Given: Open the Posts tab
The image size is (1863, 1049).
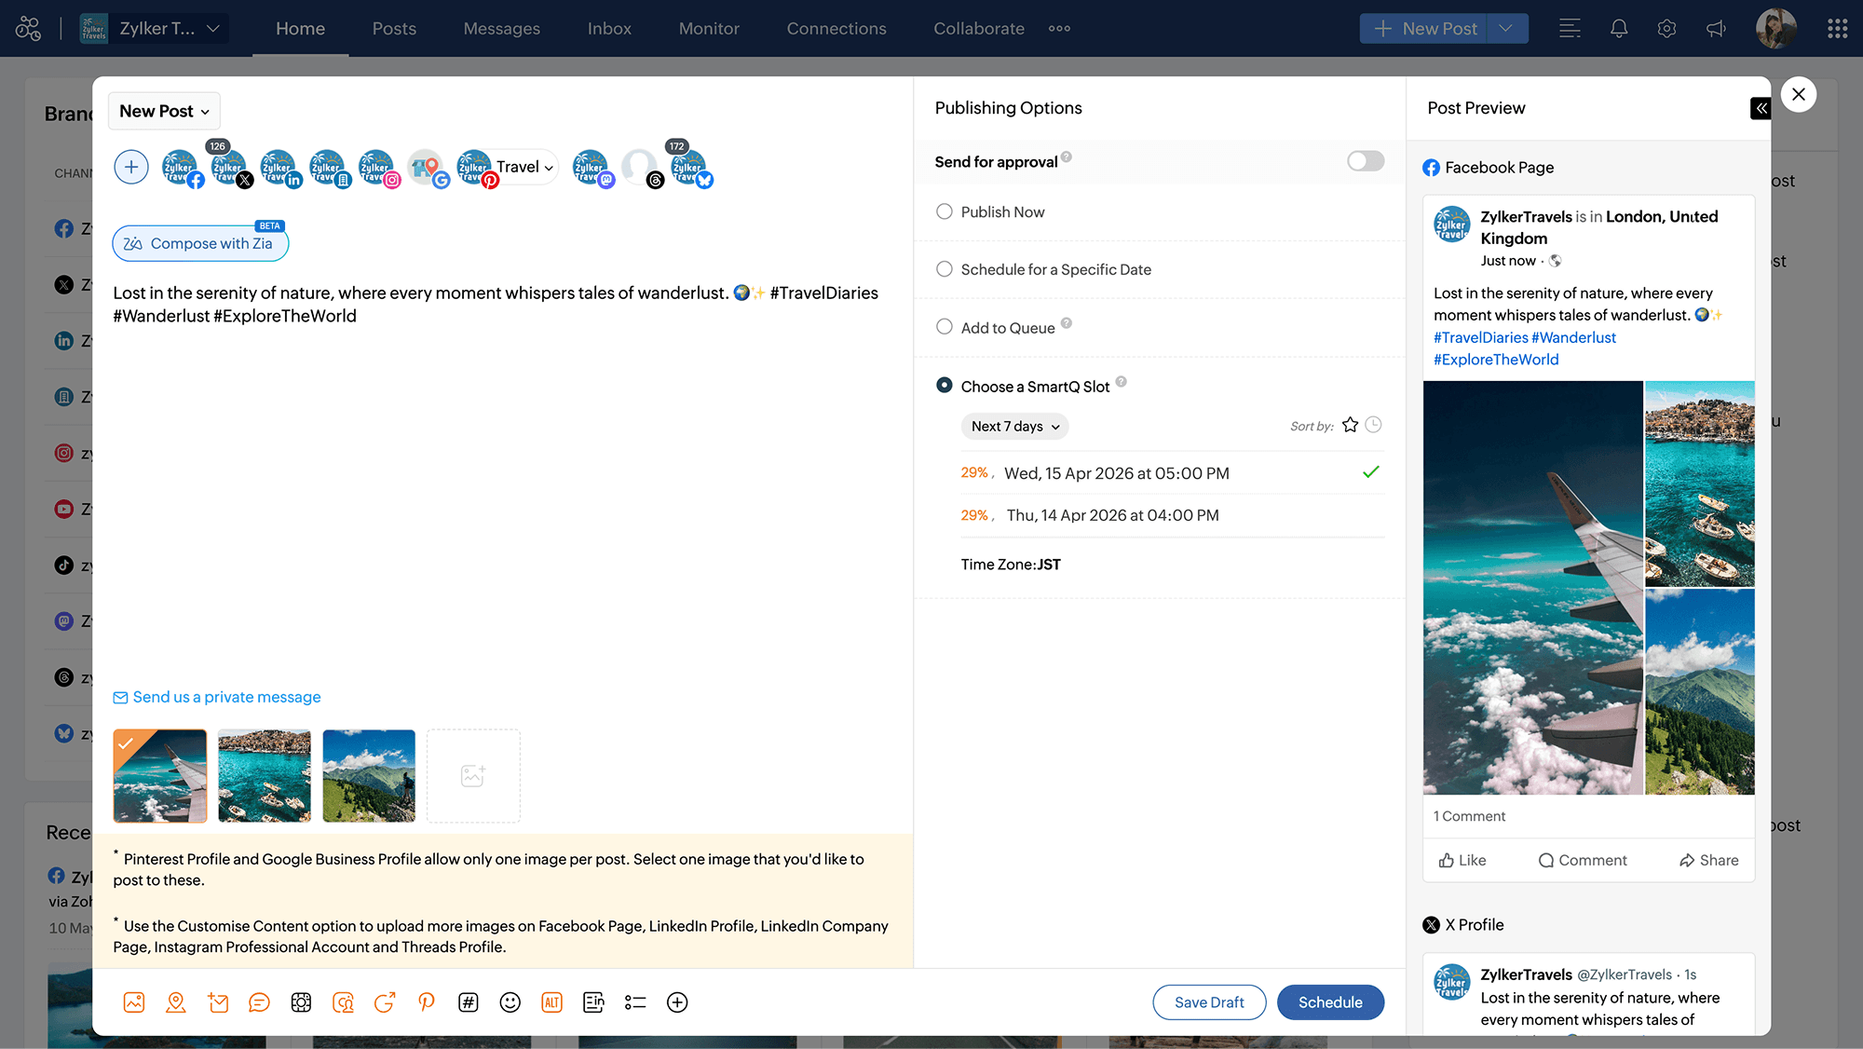Looking at the screenshot, I should pos(394,29).
